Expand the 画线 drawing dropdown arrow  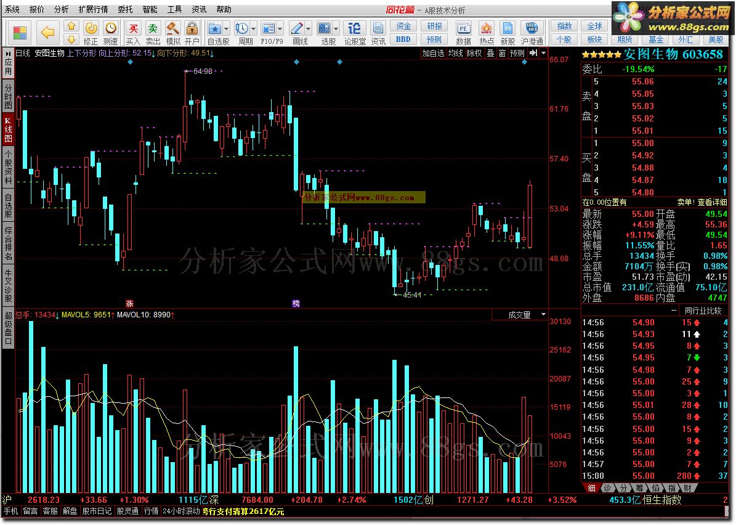pos(309,28)
